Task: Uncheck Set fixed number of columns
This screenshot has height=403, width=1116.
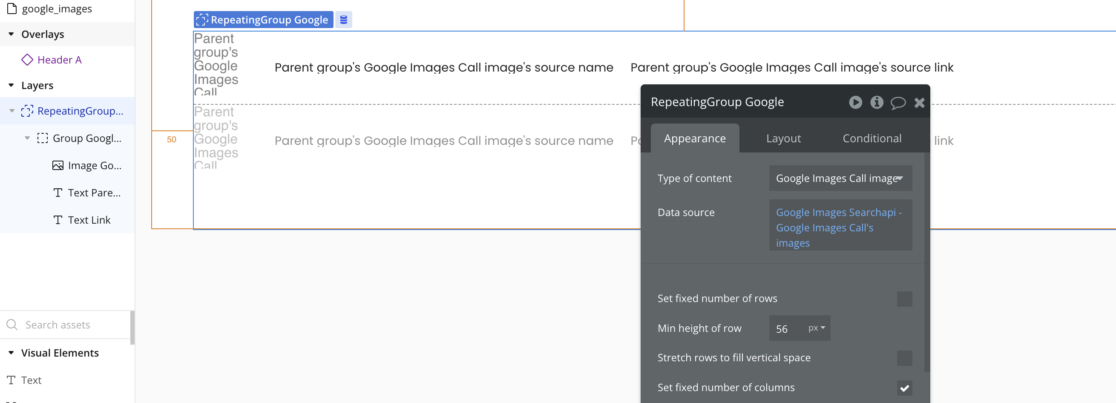Action: (x=904, y=388)
